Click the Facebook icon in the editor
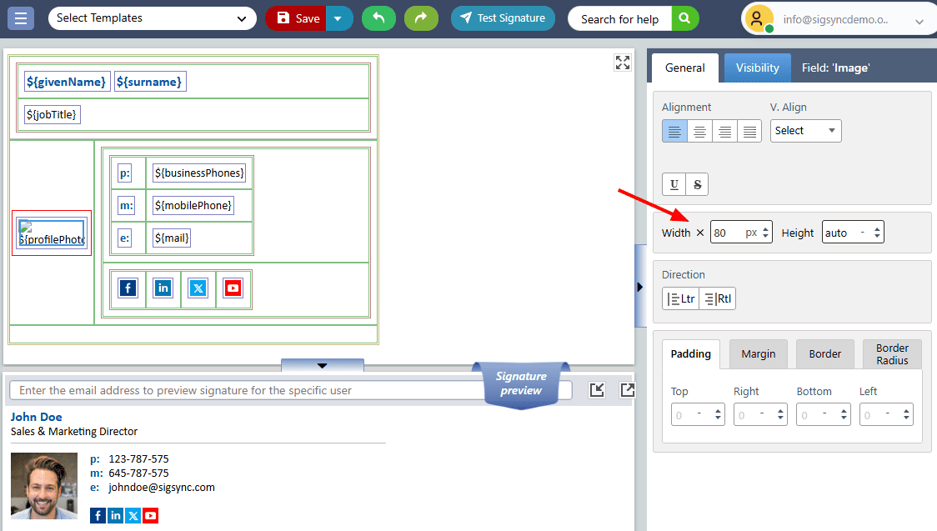This screenshot has width=937, height=531. (x=128, y=288)
